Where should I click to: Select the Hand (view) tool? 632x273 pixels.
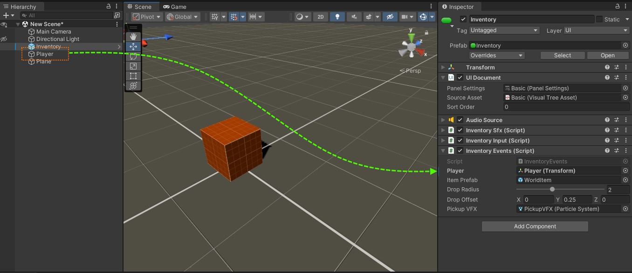tap(133, 36)
